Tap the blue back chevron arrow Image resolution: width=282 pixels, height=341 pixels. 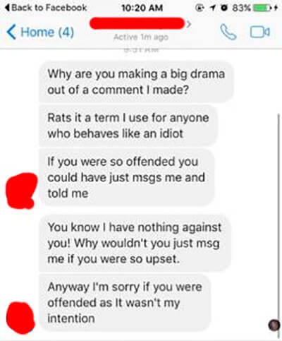pos(11,32)
